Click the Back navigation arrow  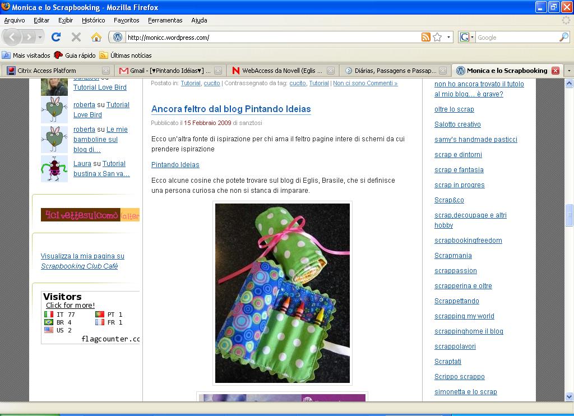[x=12, y=37]
